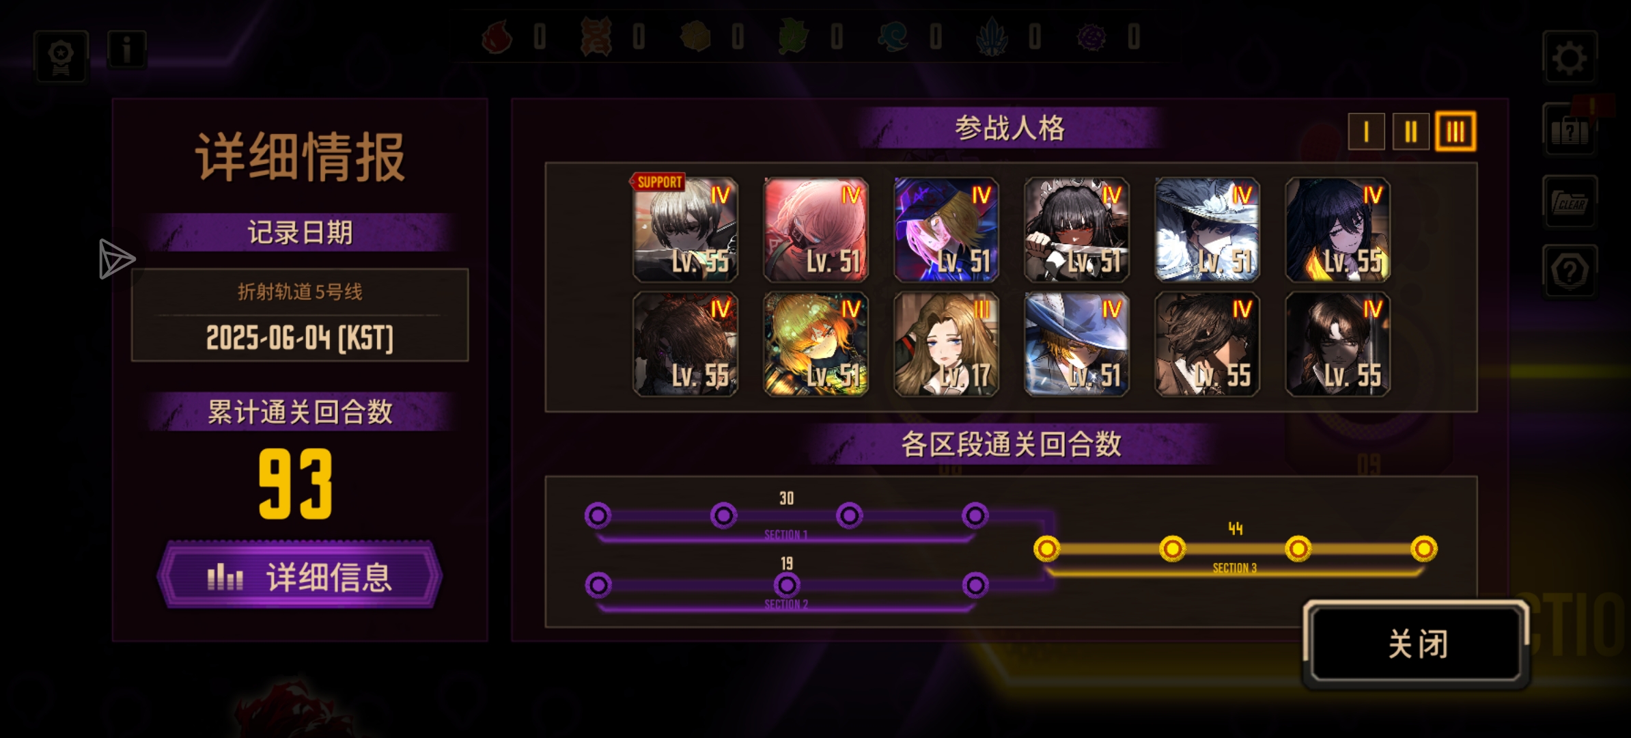Screen dimensions: 1631x738
Task: Select team record tab I
Action: pyautogui.click(x=1366, y=131)
